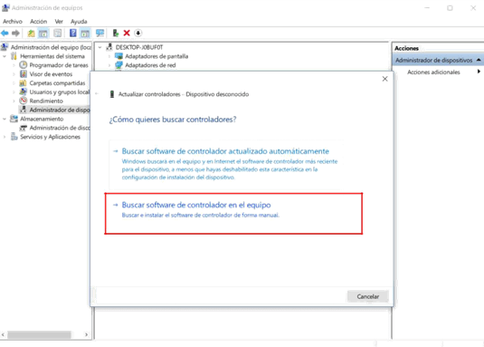The height and width of the screenshot is (347, 484).
Task: Click the Servicios y Aplicaciones icon
Action: pyautogui.click(x=14, y=137)
